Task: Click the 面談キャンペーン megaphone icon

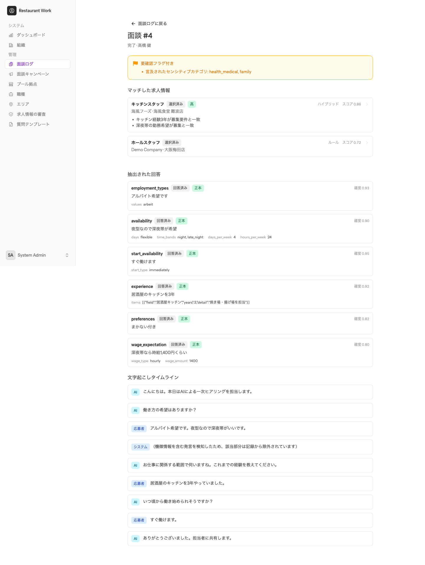Action: click(11, 74)
